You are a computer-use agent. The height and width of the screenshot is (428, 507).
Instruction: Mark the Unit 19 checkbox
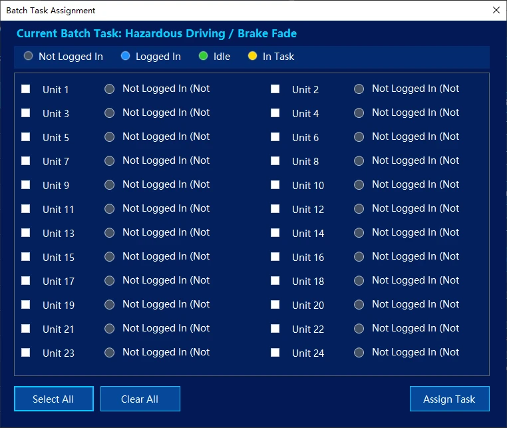[25, 304]
